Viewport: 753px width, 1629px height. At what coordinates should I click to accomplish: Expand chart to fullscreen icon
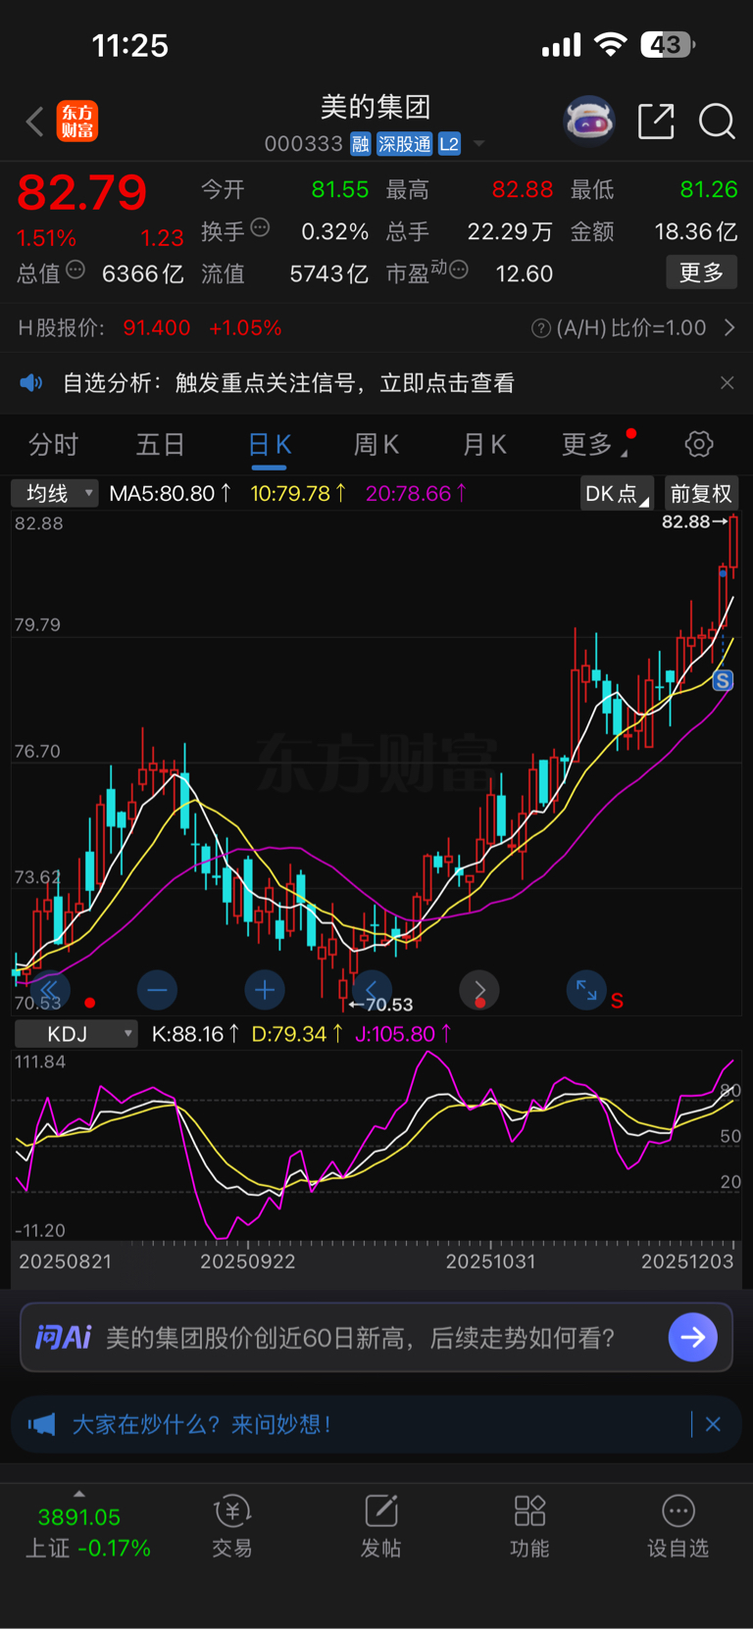(x=586, y=990)
